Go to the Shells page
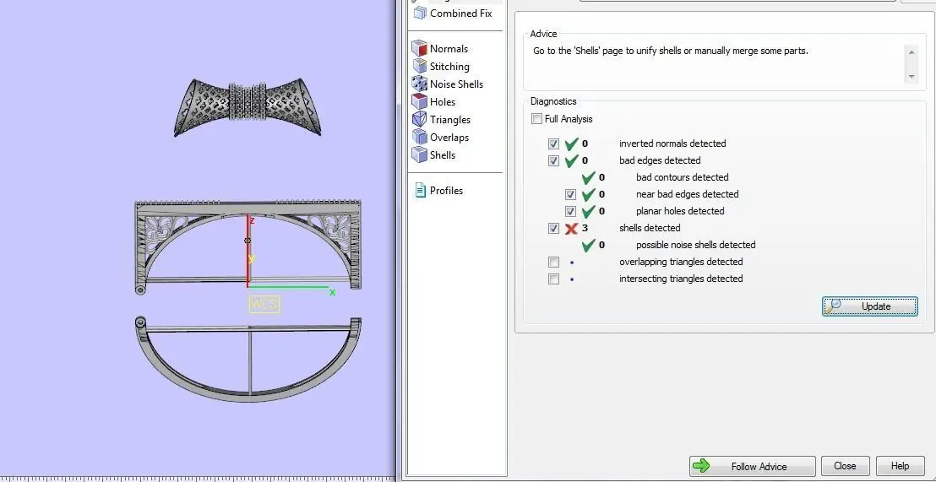Viewport: 936px width, 482px height. coord(443,155)
